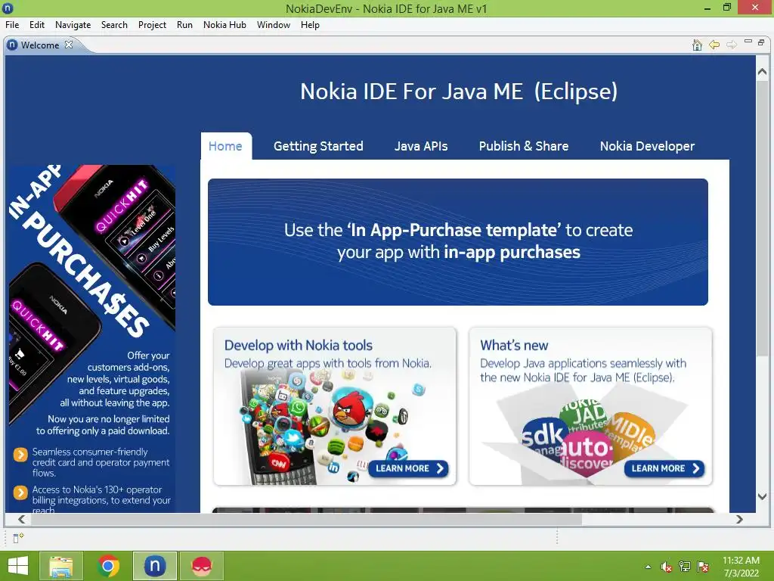The image size is (774, 581).
Task: Click the 'Nokia IDE For Java ME (Eclipse)' title
Action: [459, 92]
